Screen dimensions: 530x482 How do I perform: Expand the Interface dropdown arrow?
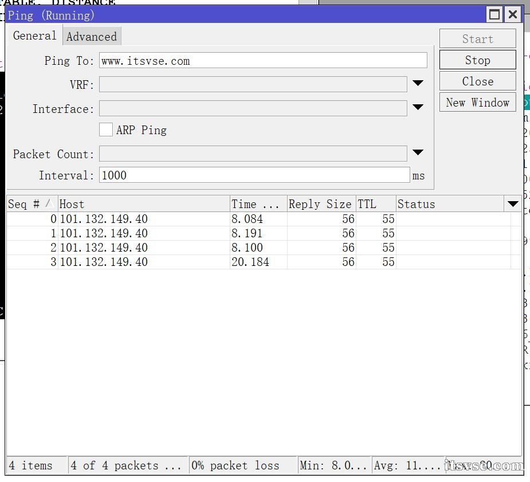click(x=418, y=108)
